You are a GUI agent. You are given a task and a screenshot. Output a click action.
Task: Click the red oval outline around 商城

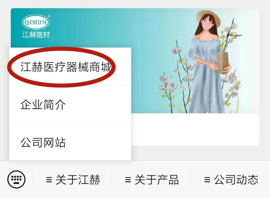[x=61, y=66]
